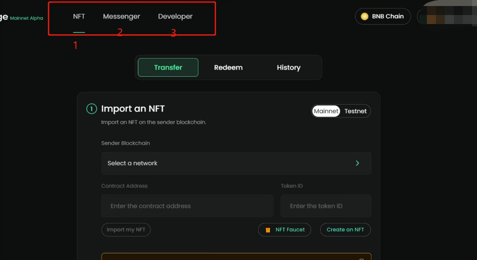Go to the Developer section
The image size is (477, 260).
(175, 17)
